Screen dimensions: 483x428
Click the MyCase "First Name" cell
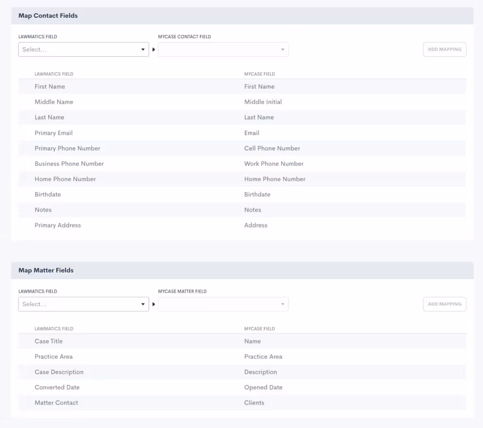[259, 86]
